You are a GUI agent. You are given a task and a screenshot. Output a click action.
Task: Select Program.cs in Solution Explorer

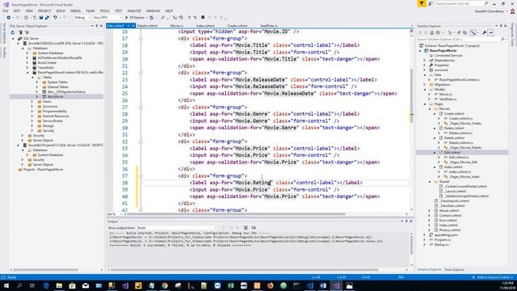(443, 240)
